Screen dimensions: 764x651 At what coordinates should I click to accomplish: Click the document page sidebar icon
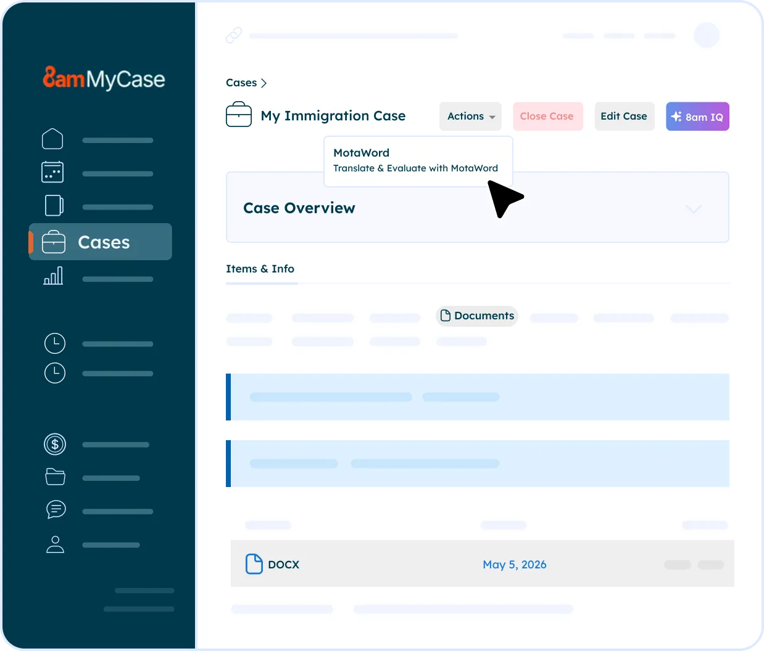pos(54,205)
